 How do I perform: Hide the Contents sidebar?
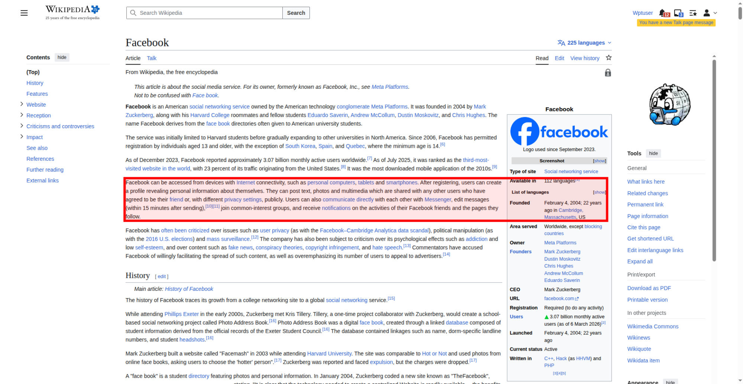click(x=62, y=58)
